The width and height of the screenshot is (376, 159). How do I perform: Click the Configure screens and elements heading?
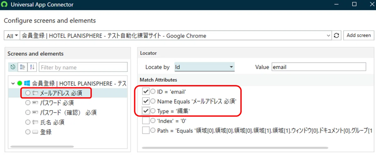pos(50,21)
